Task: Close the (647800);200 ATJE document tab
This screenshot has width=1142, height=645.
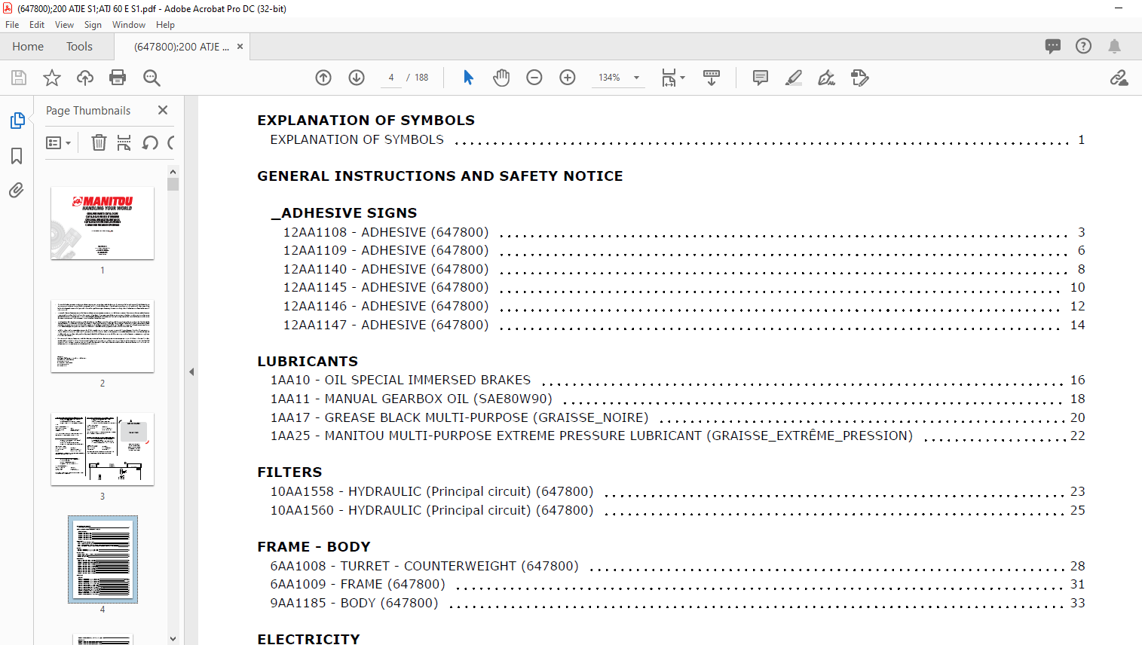Action: [240, 47]
